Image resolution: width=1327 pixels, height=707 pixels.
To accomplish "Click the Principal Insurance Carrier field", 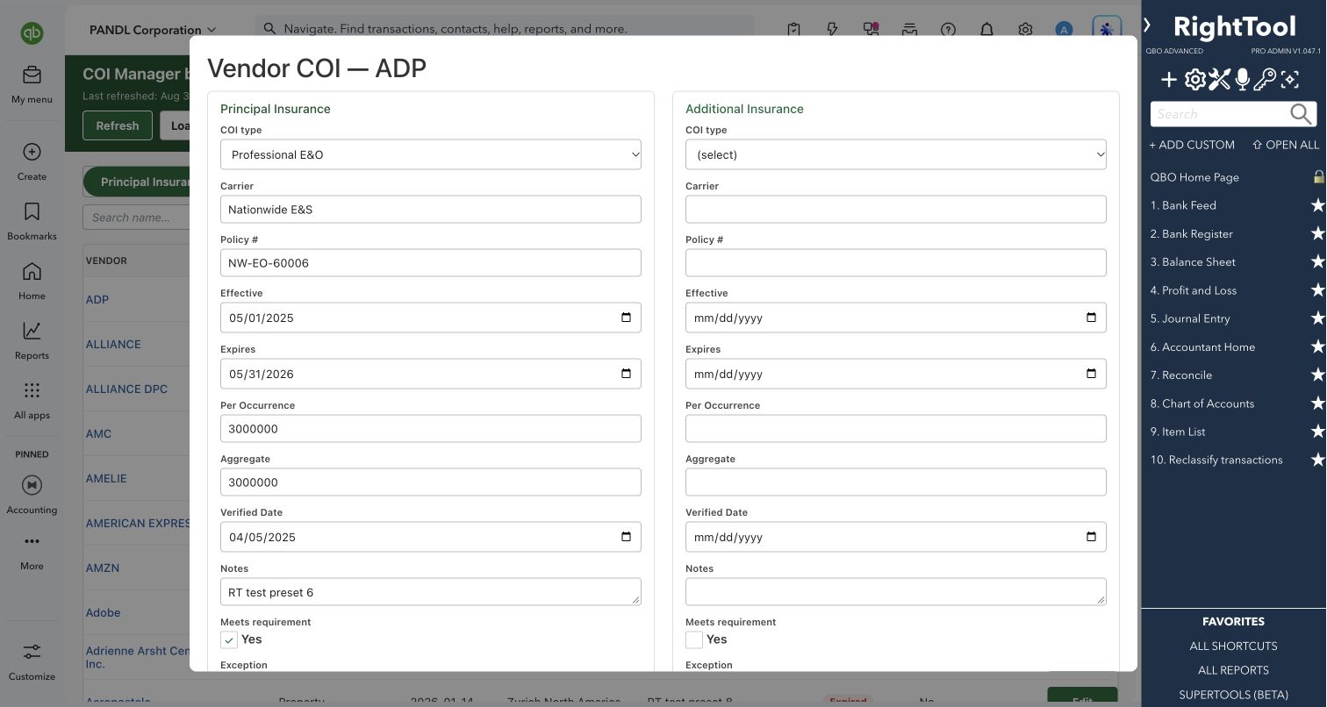I will point(431,210).
